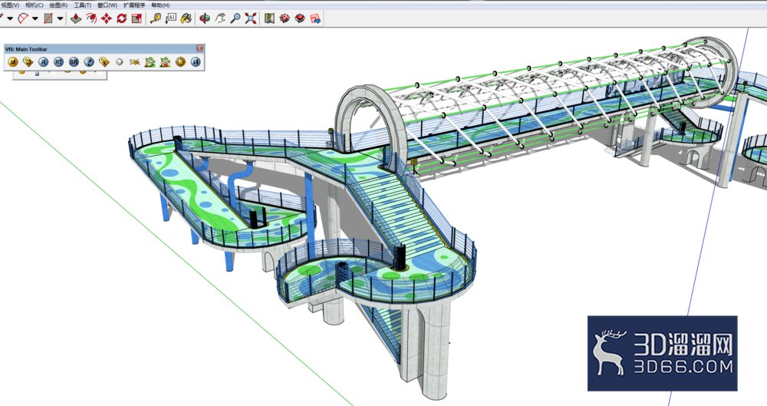The width and height of the screenshot is (767, 406).
Task: Expand the line tool dropdown arrow
Action: (9, 18)
